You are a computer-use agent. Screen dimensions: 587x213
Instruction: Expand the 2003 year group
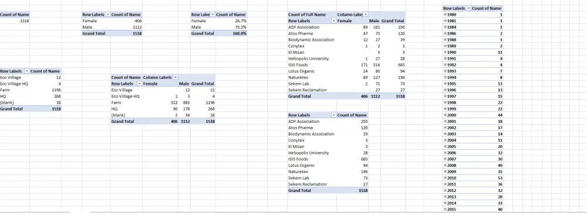[446, 133]
